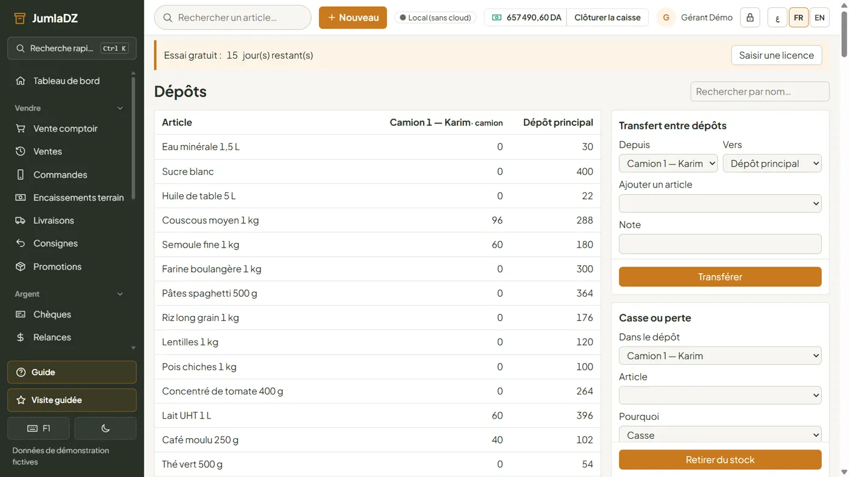Switch language to Arabic

click(x=777, y=18)
